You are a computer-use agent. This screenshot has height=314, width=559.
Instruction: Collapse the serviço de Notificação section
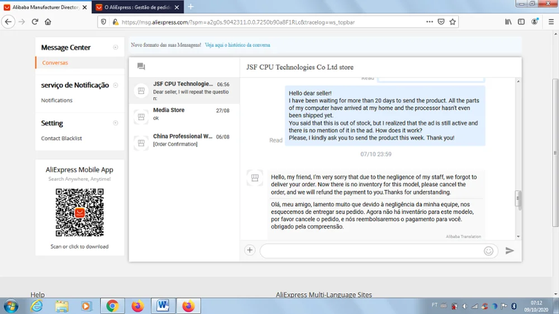tap(116, 85)
